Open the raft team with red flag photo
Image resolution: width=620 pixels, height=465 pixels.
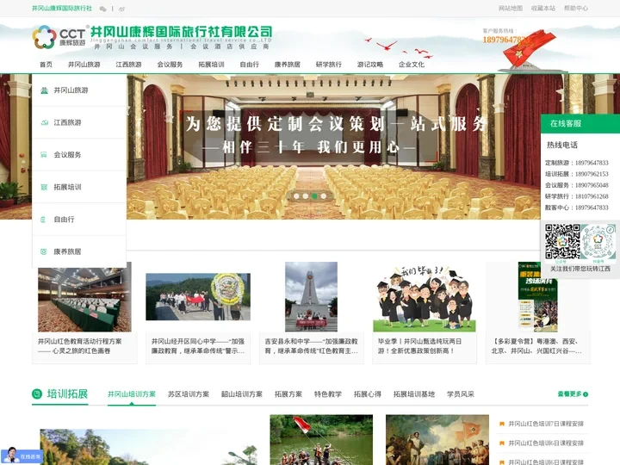[x=321, y=440]
